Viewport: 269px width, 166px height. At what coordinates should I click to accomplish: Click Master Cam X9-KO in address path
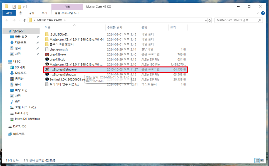[50, 20]
